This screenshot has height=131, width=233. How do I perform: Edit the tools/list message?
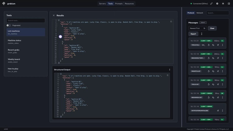coord(213,84)
